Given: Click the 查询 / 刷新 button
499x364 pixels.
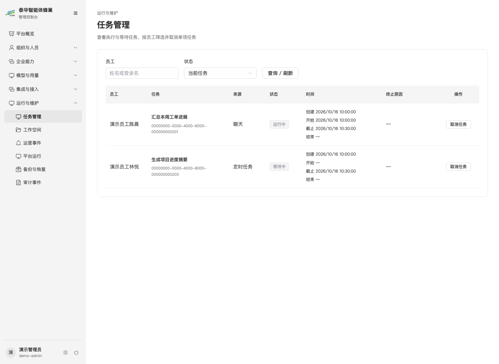Looking at the screenshot, I should (280, 73).
